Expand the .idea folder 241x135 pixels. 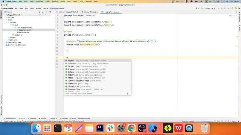tap(6, 18)
